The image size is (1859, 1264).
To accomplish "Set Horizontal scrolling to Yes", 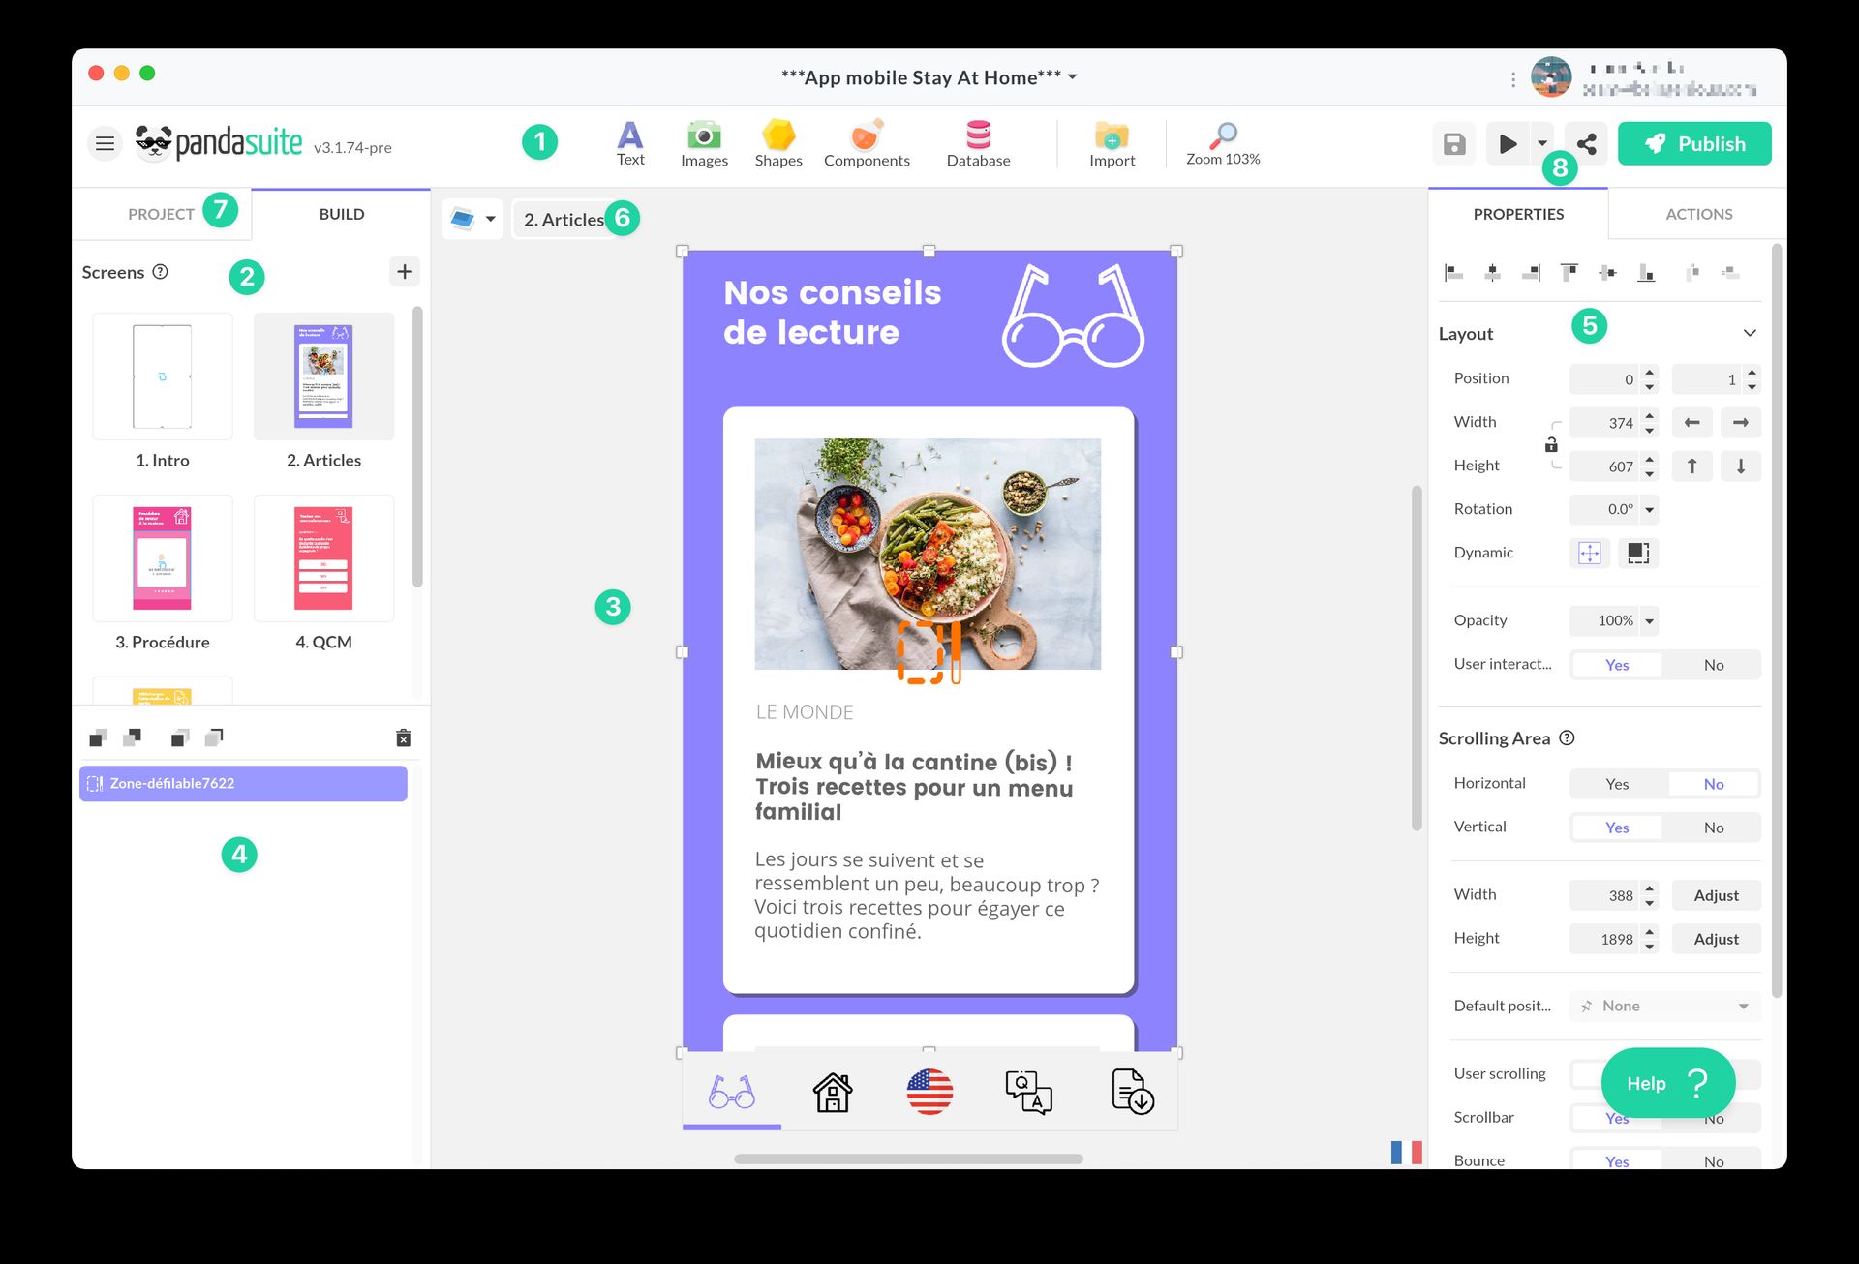I will tap(1616, 783).
